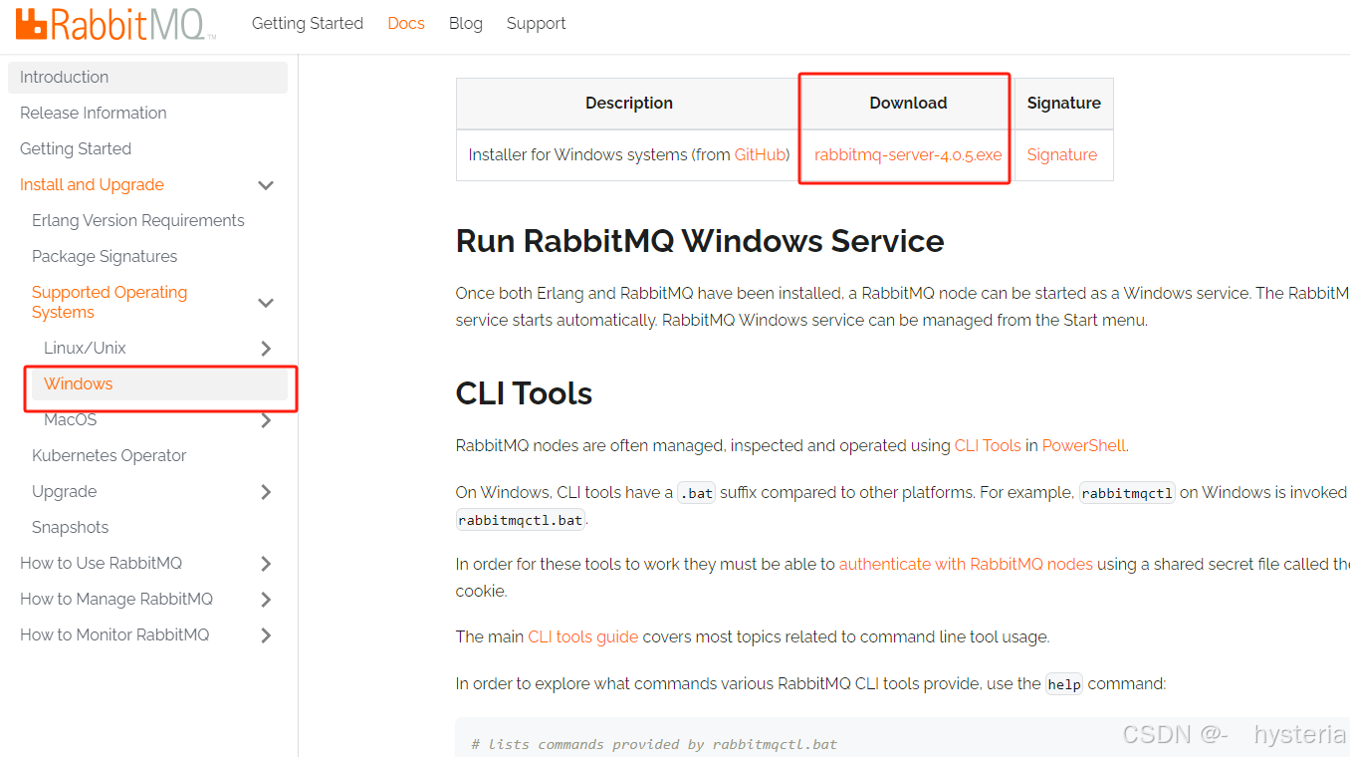Collapse the Install and Upgrade section
The height and width of the screenshot is (757, 1350).
click(266, 184)
